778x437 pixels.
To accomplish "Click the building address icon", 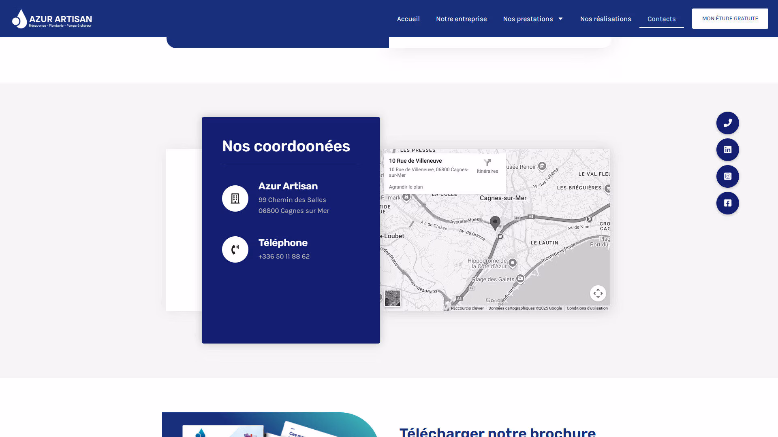I will click(235, 198).
